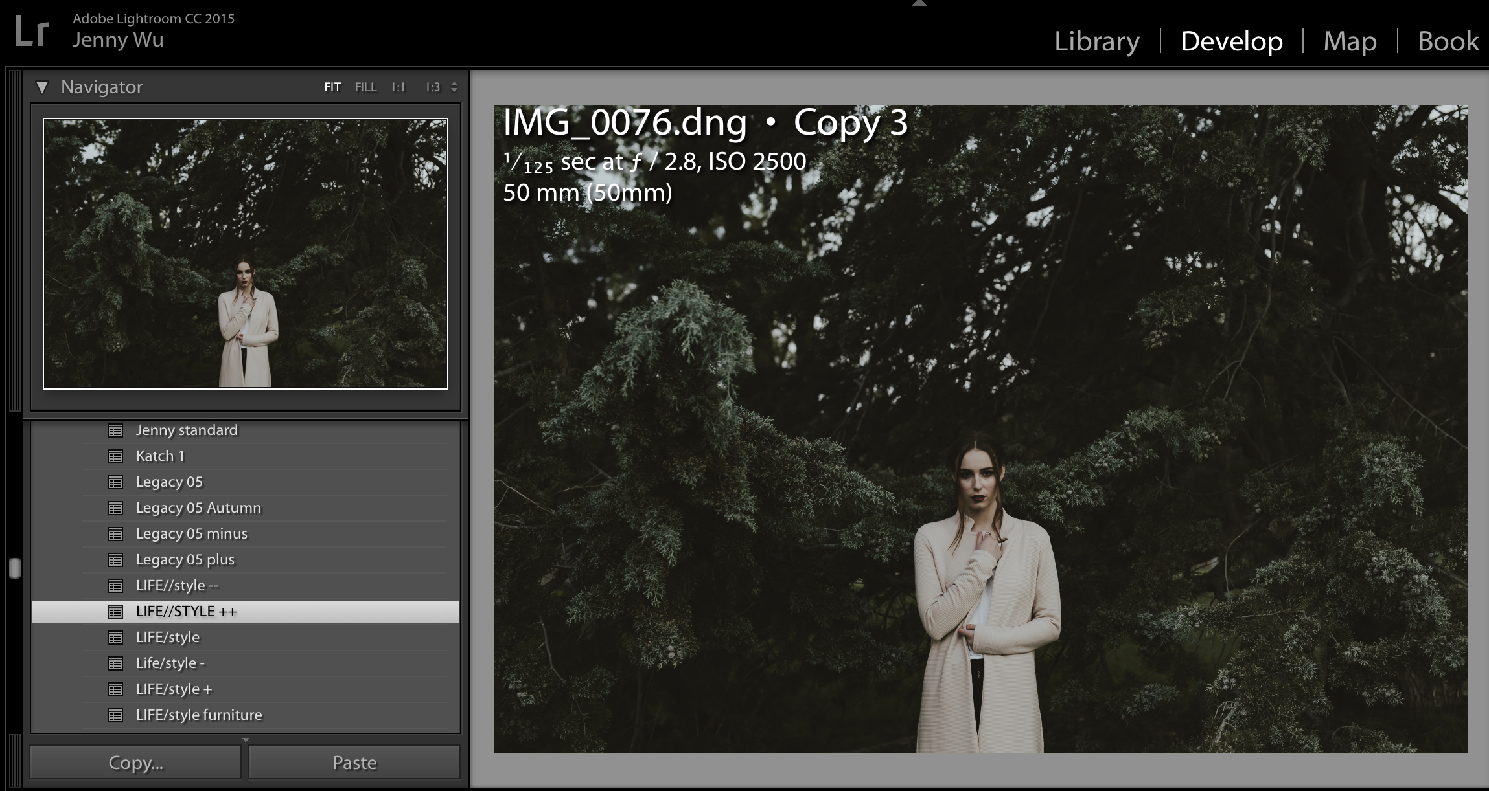This screenshot has height=791, width=1489.
Task: Click the Navigator preview thumbnail
Action: tap(246, 253)
